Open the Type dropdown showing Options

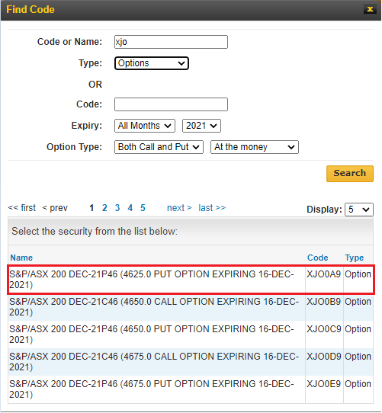(x=152, y=63)
